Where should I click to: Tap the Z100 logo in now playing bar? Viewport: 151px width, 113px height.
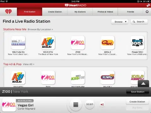click(9, 105)
